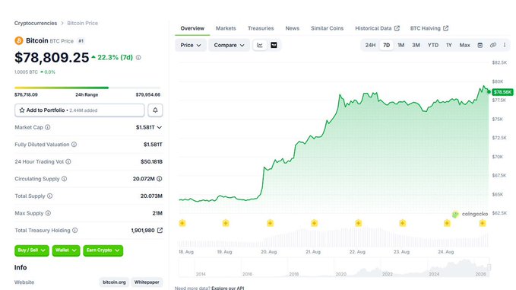The image size is (516, 290).
Task: Open the News tab
Action: [x=293, y=28]
